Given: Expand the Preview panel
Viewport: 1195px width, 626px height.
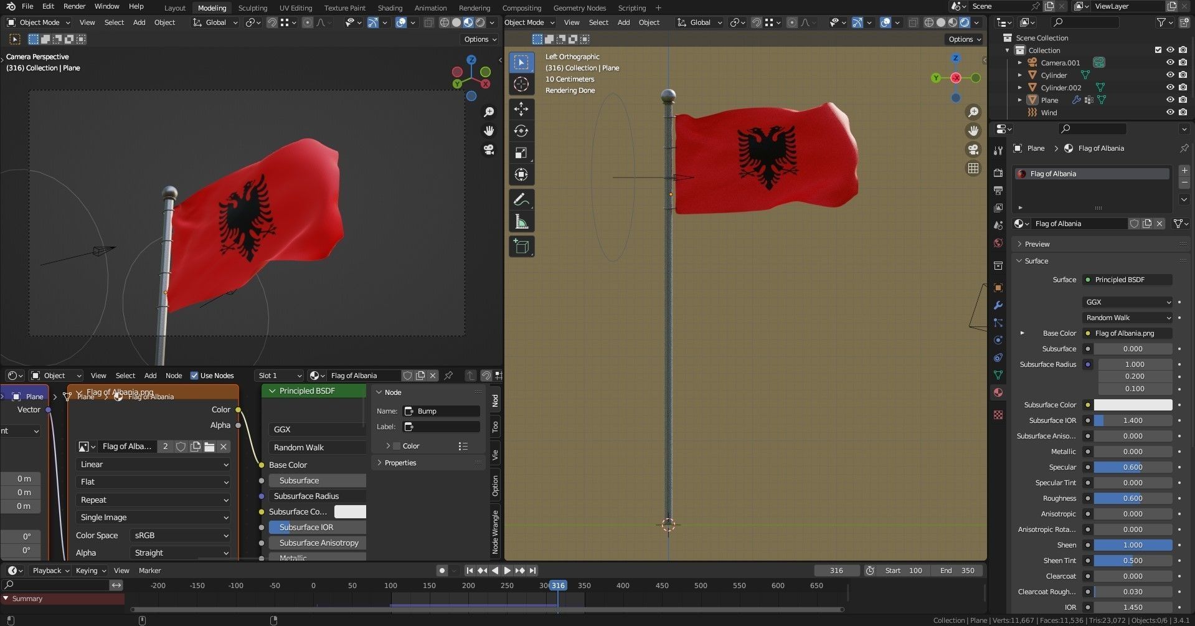Looking at the screenshot, I should (1037, 244).
